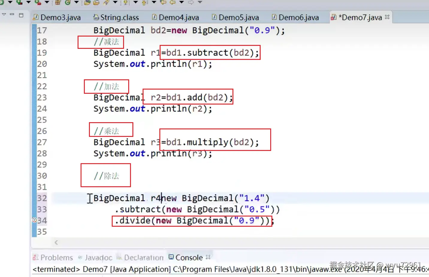Image resolution: width=429 pixels, height=277 pixels.
Task: Click the green Run button in toolbar
Action: 1,2
